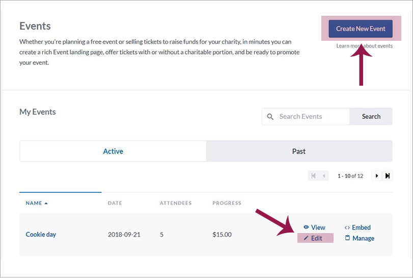Image resolution: width=413 pixels, height=278 pixels.
Task: Switch to the Active tab
Action: click(x=113, y=151)
